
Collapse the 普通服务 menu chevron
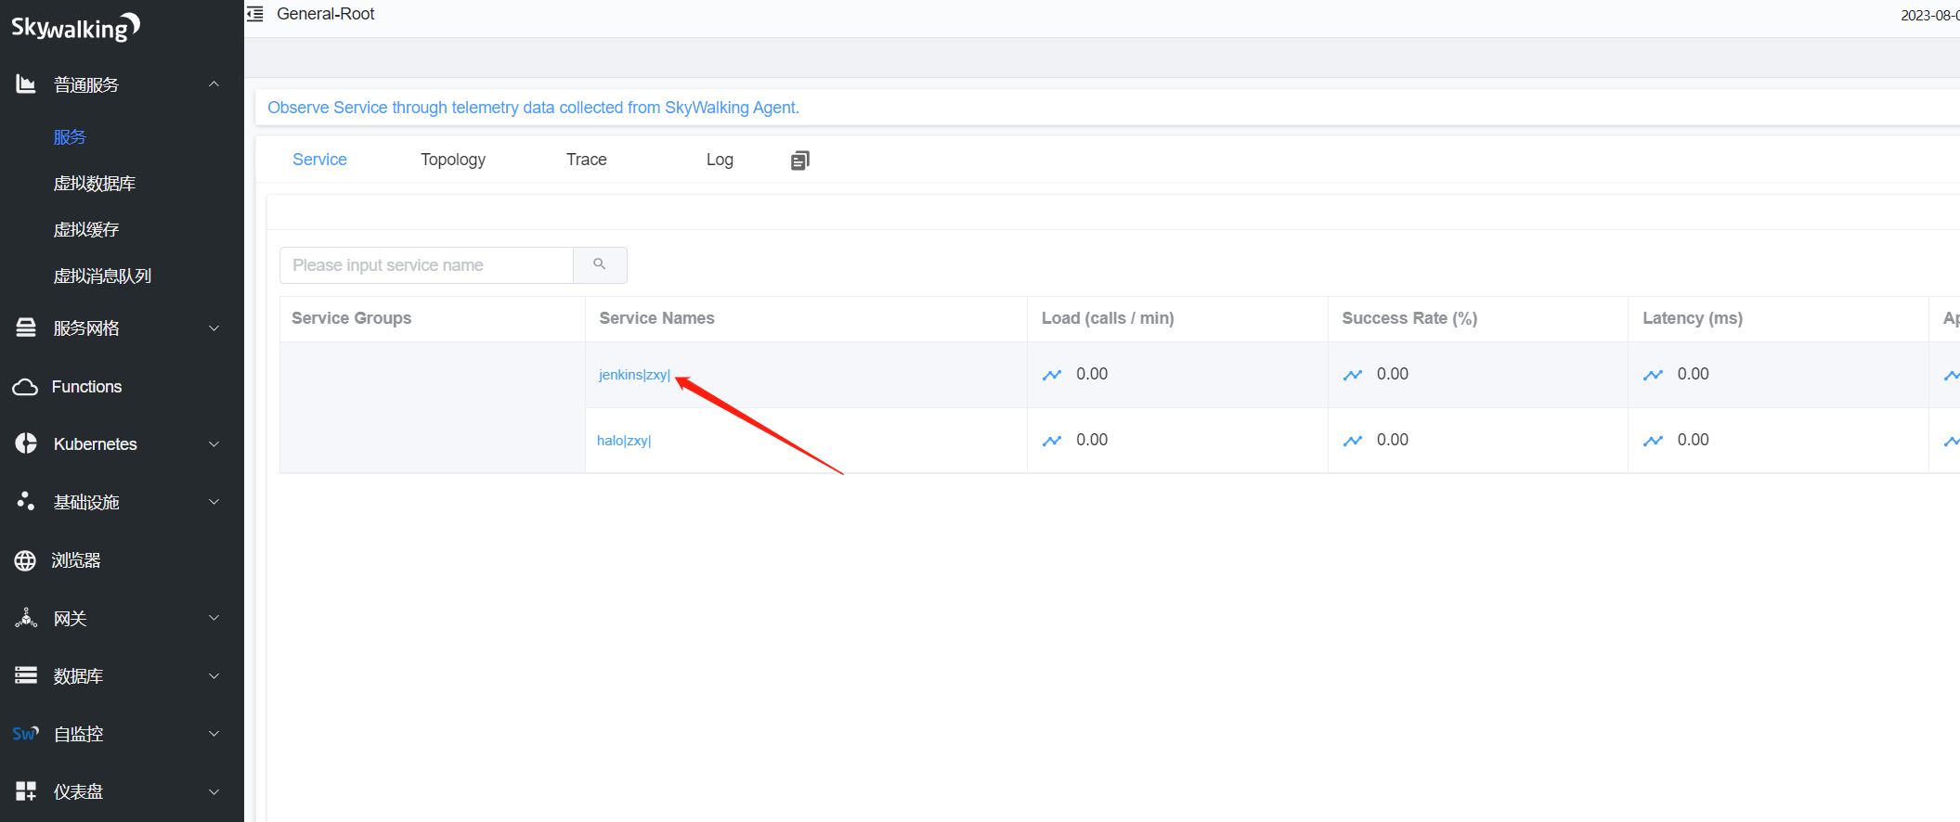tap(214, 84)
